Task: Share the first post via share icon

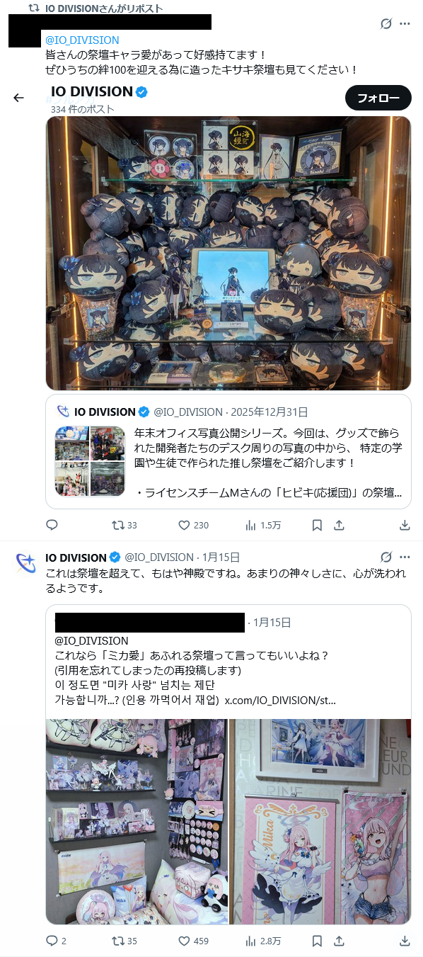Action: coord(339,525)
